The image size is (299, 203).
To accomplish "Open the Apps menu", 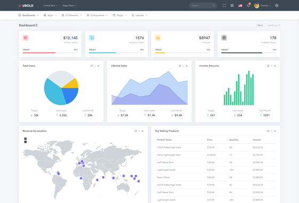I will coord(50,15).
